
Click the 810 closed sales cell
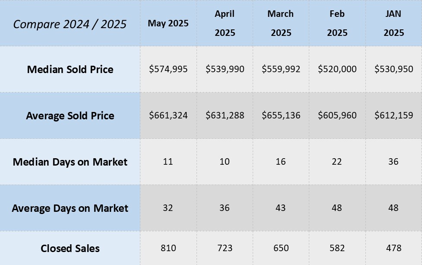point(168,248)
